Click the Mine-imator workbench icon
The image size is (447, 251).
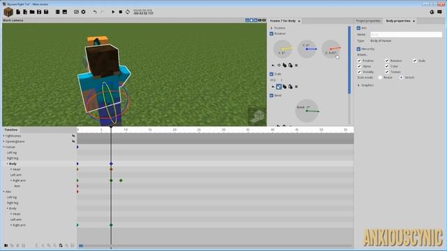point(8,12)
